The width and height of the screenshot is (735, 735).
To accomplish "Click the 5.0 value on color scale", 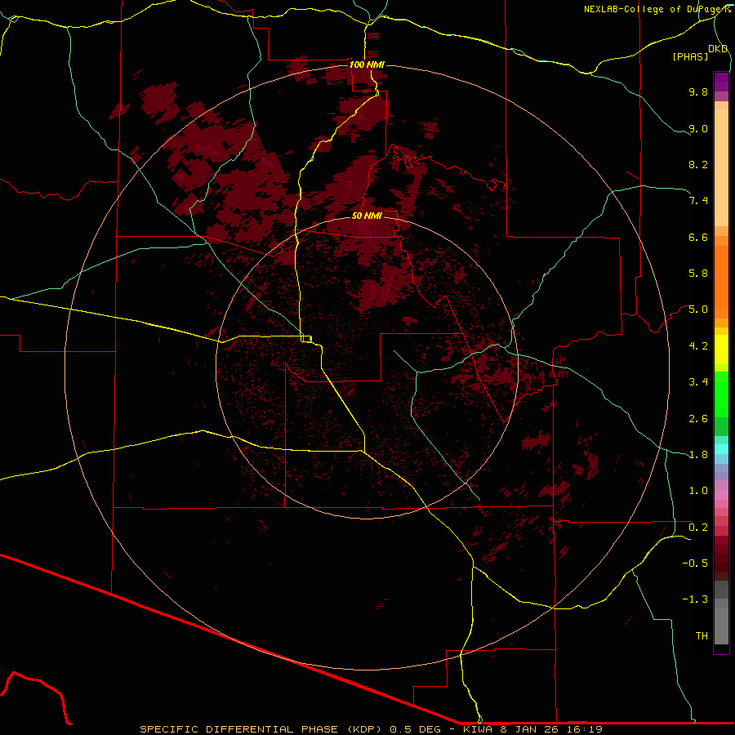I will 698,310.
